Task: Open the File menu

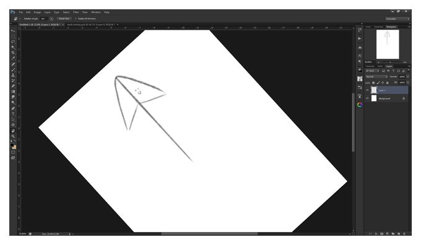Action: (20, 12)
